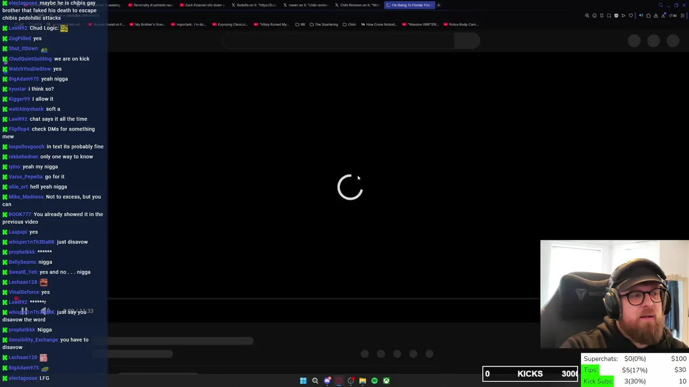Click username lospollosgooch in chat
The height and width of the screenshot is (387, 689).
point(26,147)
